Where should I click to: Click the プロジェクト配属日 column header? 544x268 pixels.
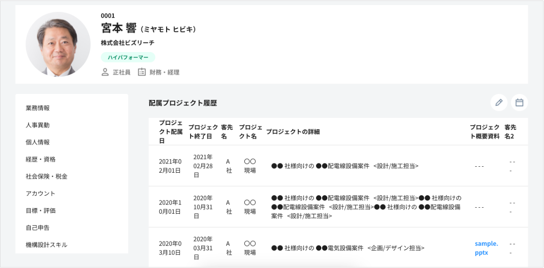(x=170, y=132)
